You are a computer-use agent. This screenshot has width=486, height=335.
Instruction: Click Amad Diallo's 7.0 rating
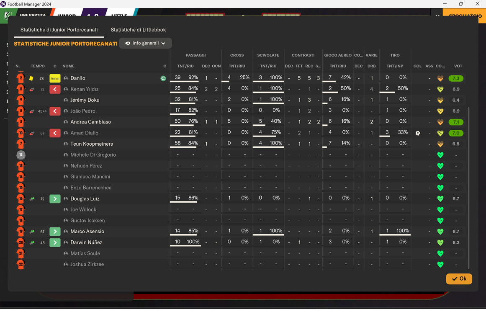pos(455,133)
